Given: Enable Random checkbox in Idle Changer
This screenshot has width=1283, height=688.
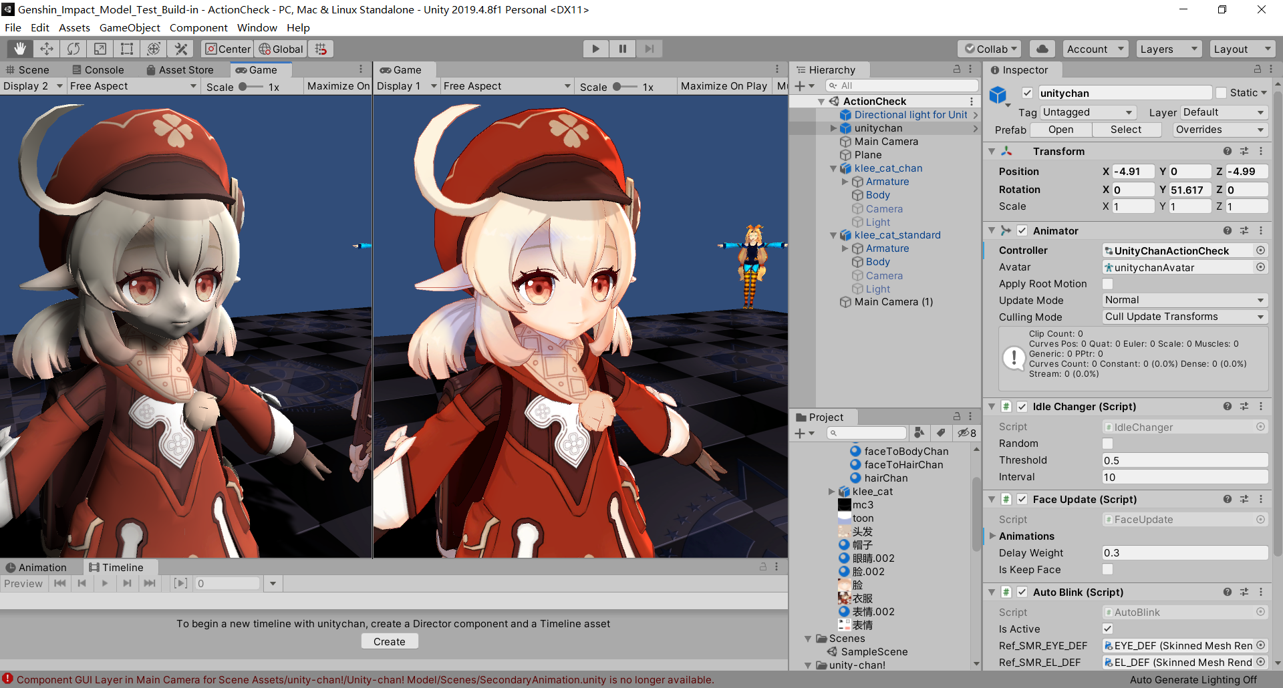Looking at the screenshot, I should pyautogui.click(x=1107, y=444).
